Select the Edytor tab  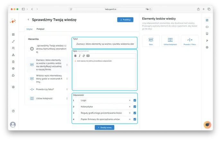(30, 29)
